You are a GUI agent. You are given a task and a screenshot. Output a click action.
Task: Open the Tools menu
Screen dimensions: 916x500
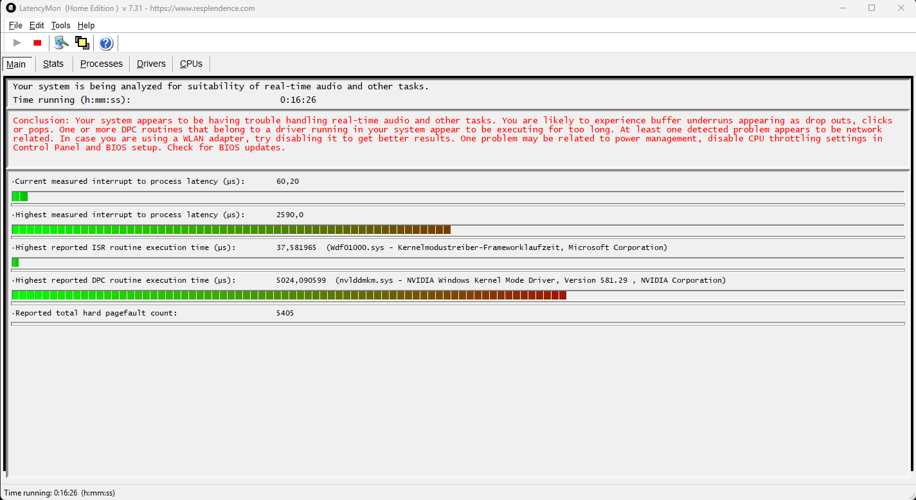pos(61,26)
